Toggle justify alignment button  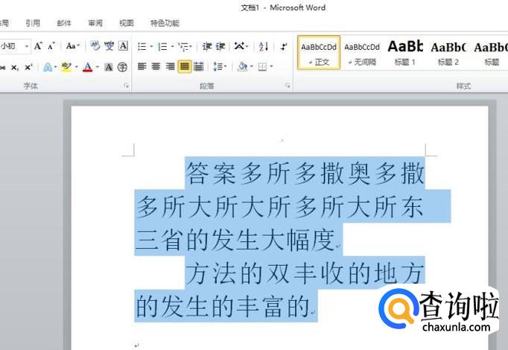point(184,67)
